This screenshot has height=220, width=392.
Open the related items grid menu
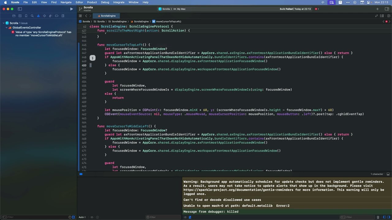tap(80, 16)
